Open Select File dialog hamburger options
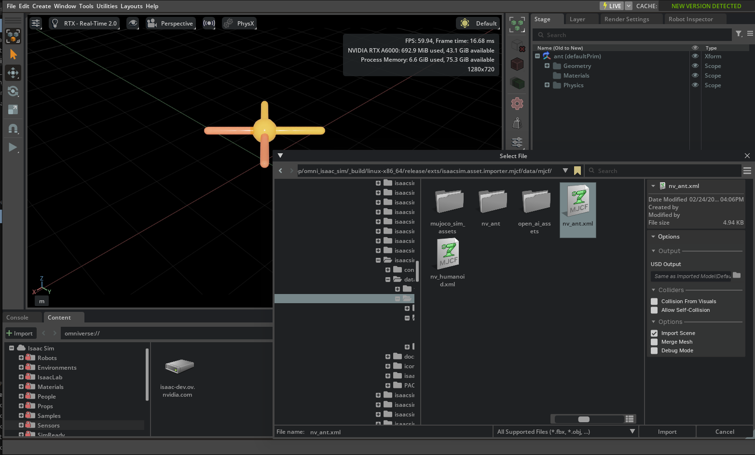755x455 pixels. tap(747, 171)
